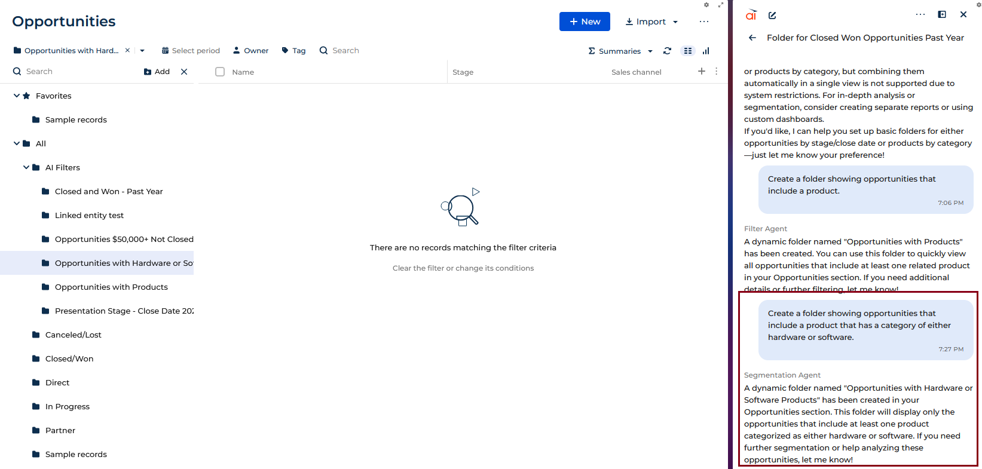This screenshot has height=469, width=982.
Task: Open the folder filter dropdown caret
Action: coord(142,51)
